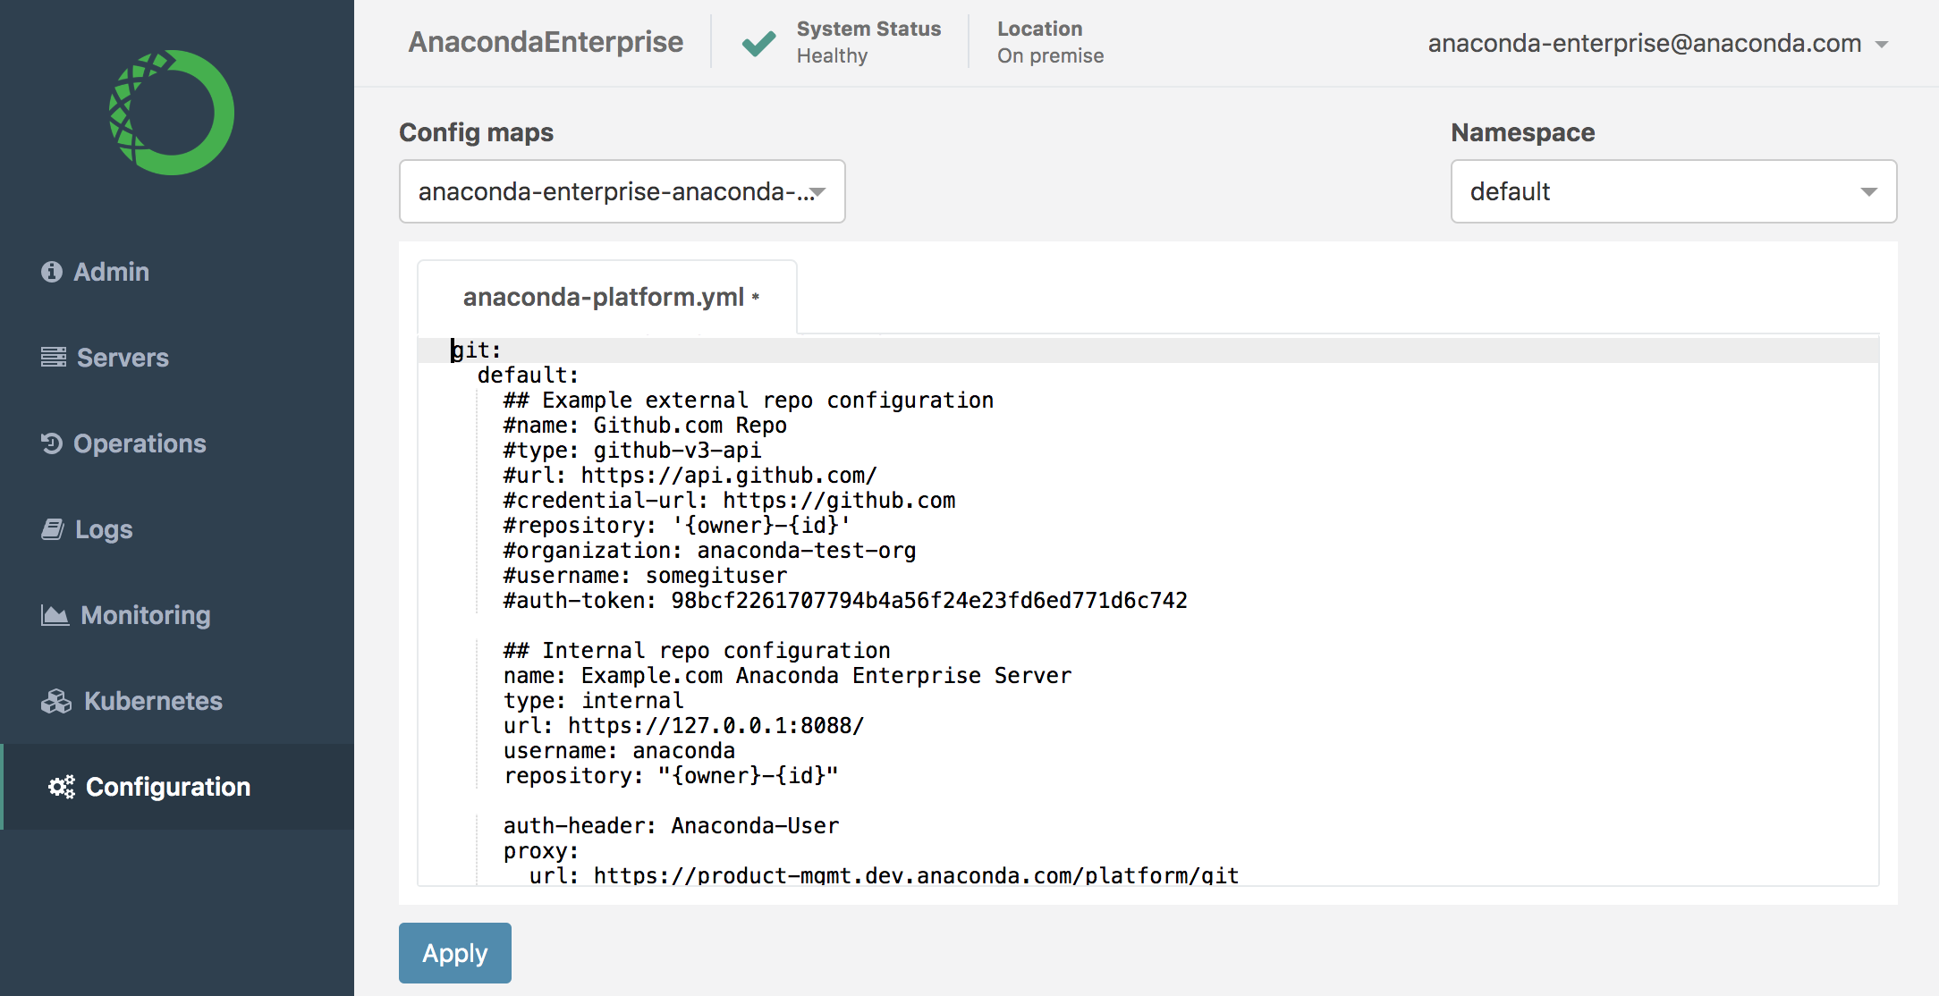Click the Monitoring chart icon
Viewport: 1939px width, 996px height.
(x=55, y=615)
